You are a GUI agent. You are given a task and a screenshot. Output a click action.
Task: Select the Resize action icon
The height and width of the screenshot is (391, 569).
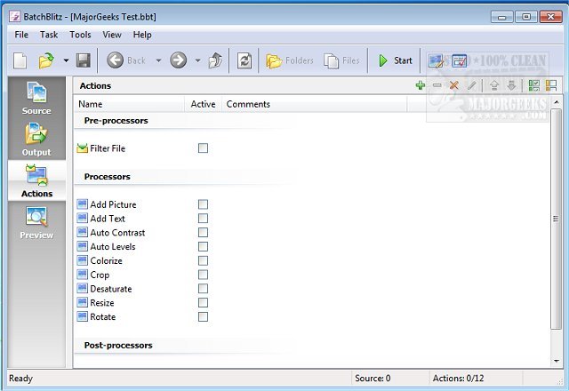coord(83,302)
